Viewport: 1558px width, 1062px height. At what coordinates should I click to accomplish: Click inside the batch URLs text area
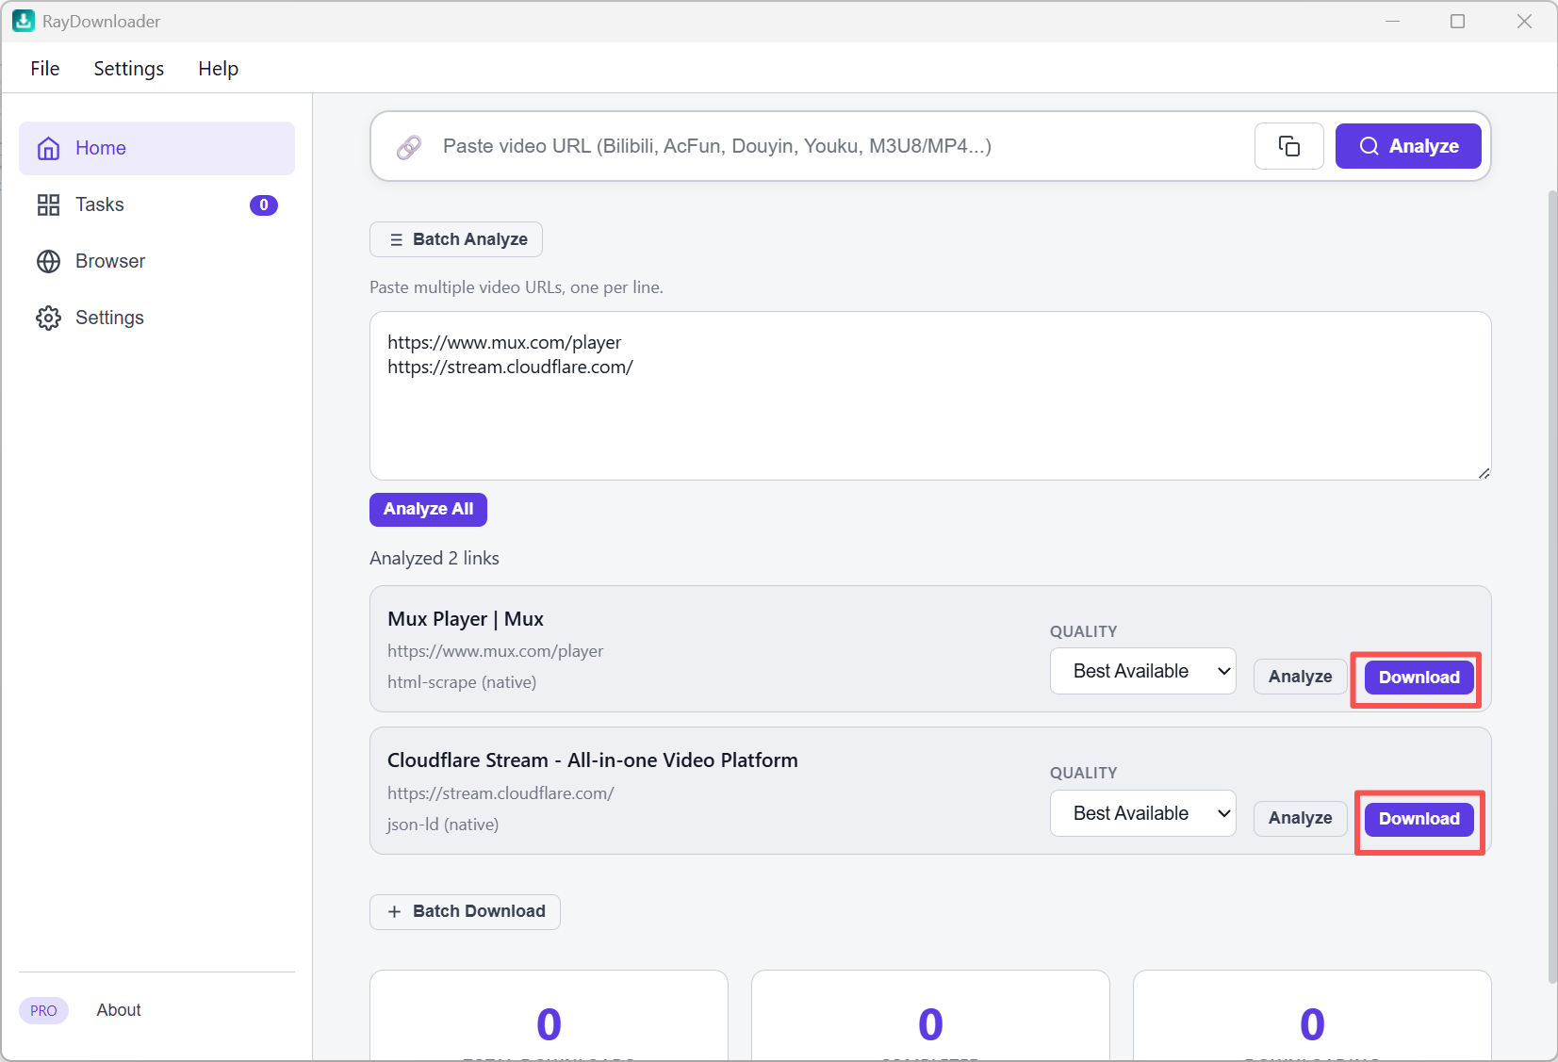pos(930,396)
